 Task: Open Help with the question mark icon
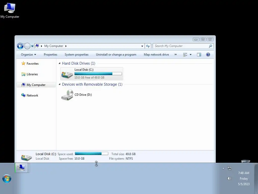[x=208, y=55]
